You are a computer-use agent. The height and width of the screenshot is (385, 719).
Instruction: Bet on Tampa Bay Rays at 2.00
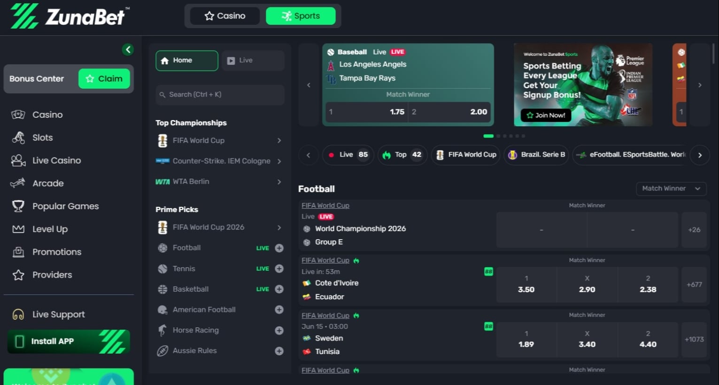[450, 112]
